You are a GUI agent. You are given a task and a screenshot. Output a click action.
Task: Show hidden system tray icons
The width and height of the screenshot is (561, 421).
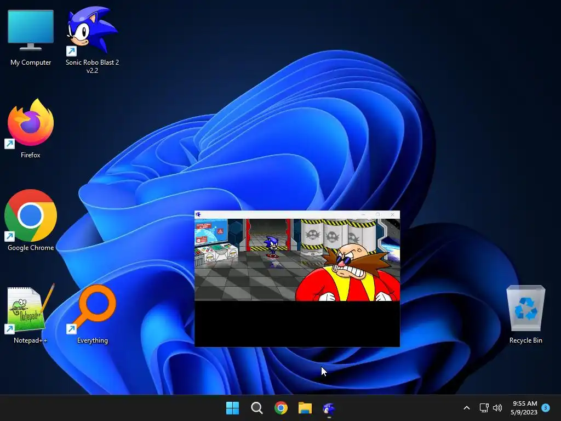point(467,408)
